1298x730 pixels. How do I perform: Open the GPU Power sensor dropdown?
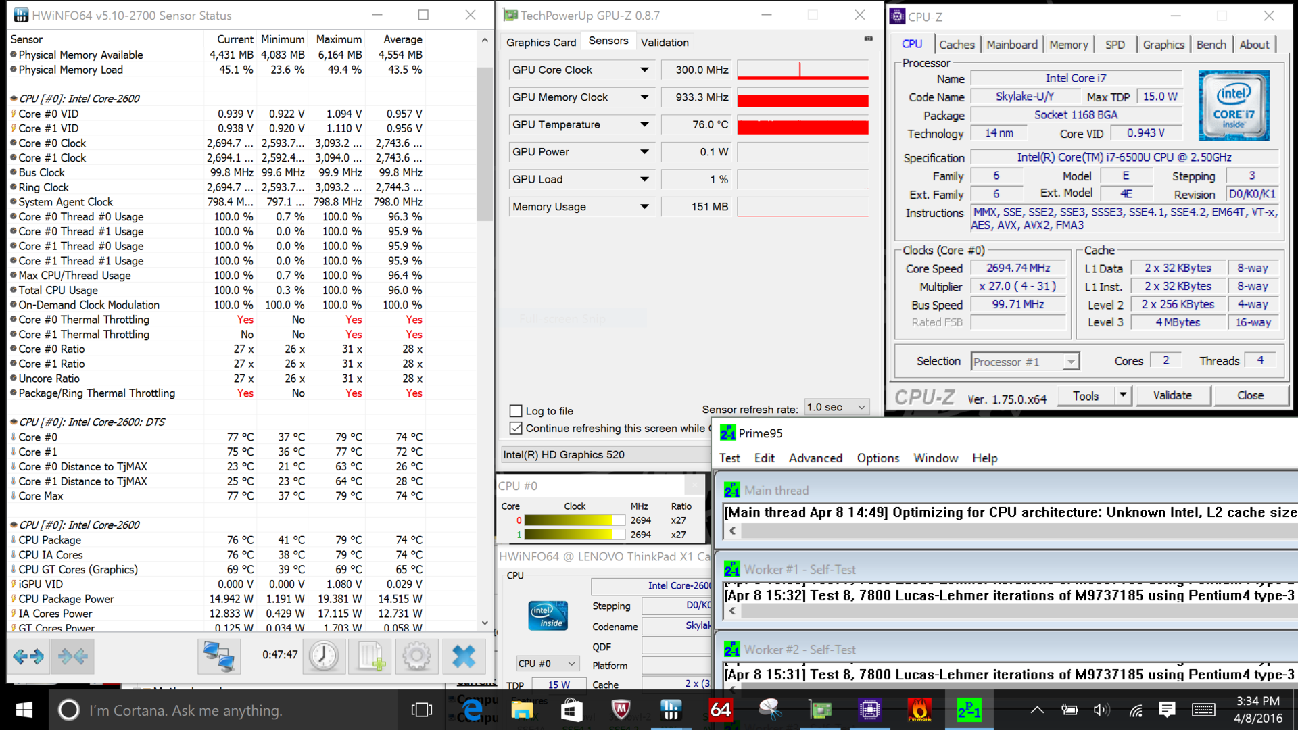click(644, 152)
